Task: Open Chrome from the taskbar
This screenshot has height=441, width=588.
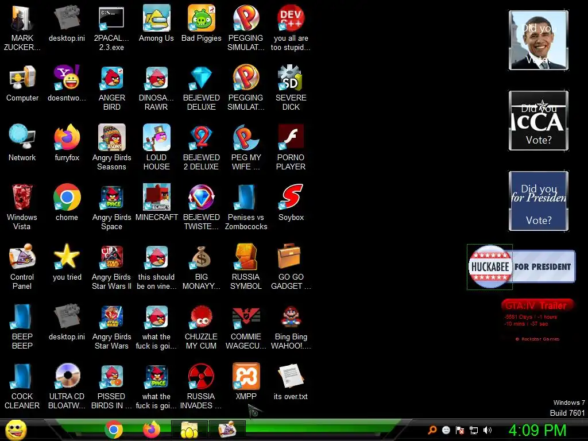Action: coord(114,430)
